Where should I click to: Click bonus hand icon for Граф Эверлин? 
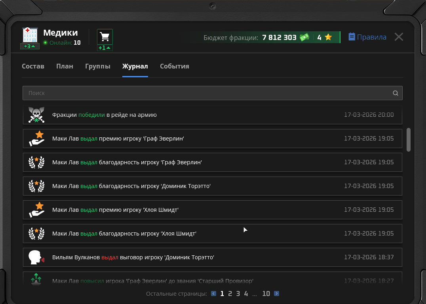[36, 139]
